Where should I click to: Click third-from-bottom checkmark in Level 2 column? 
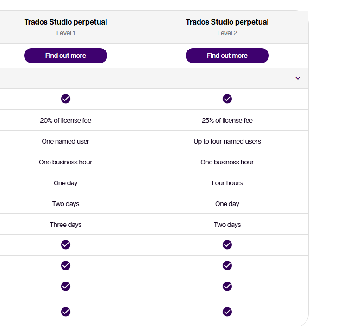point(227,265)
